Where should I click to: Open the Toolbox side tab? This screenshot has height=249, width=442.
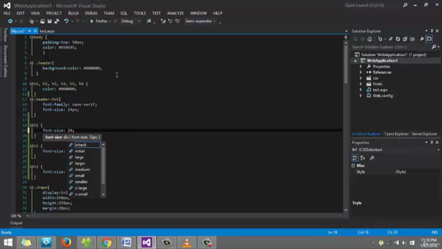click(5, 35)
